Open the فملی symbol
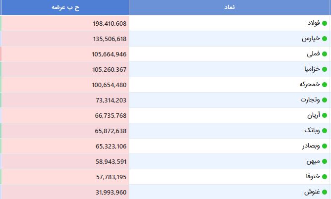The image size is (331, 199). pyautogui.click(x=314, y=54)
